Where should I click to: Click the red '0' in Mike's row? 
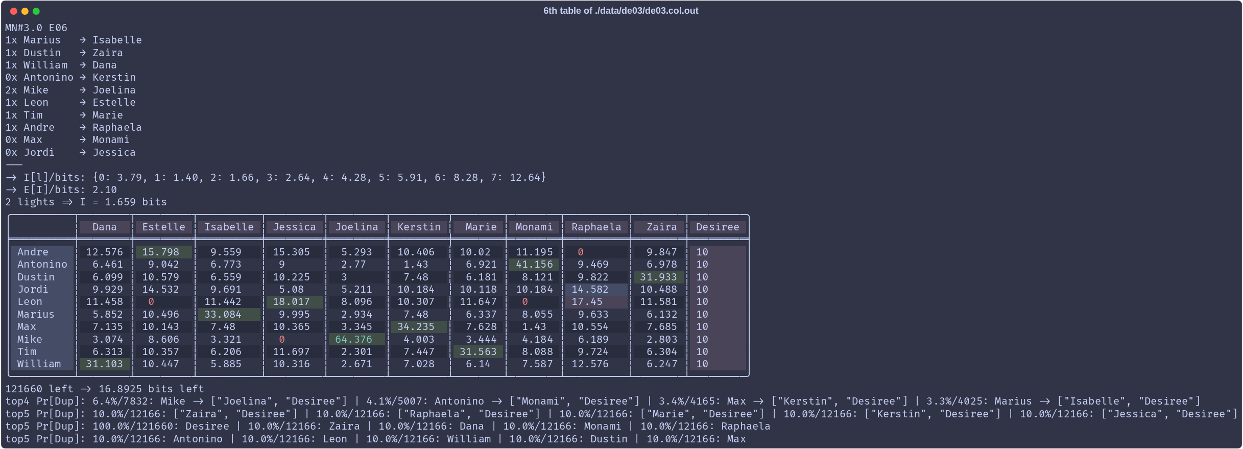(x=282, y=339)
